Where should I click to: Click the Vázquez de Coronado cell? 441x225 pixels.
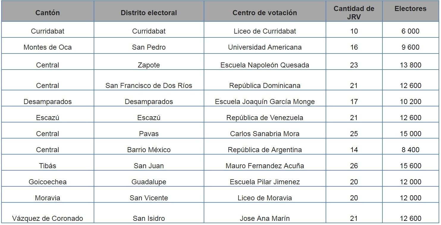48,218
